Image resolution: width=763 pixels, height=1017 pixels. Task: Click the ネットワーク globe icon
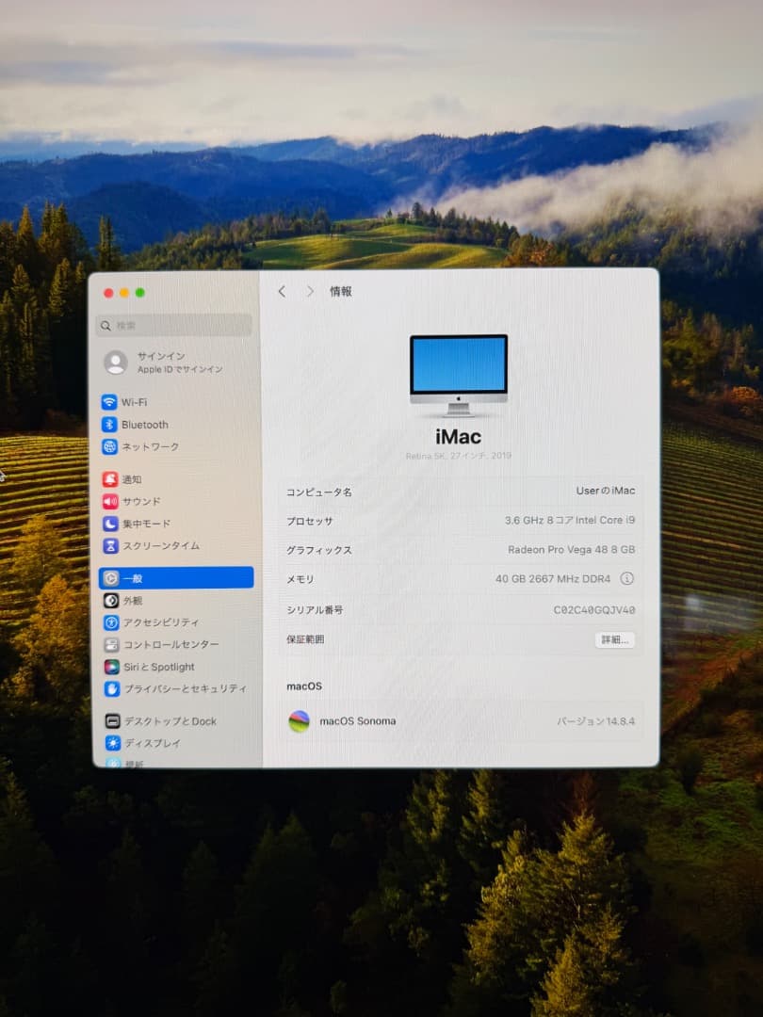point(109,446)
